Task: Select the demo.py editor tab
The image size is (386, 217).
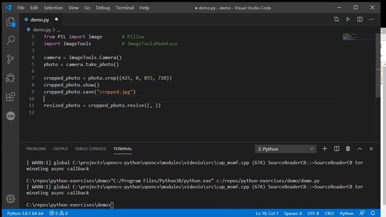Action: coord(40,20)
